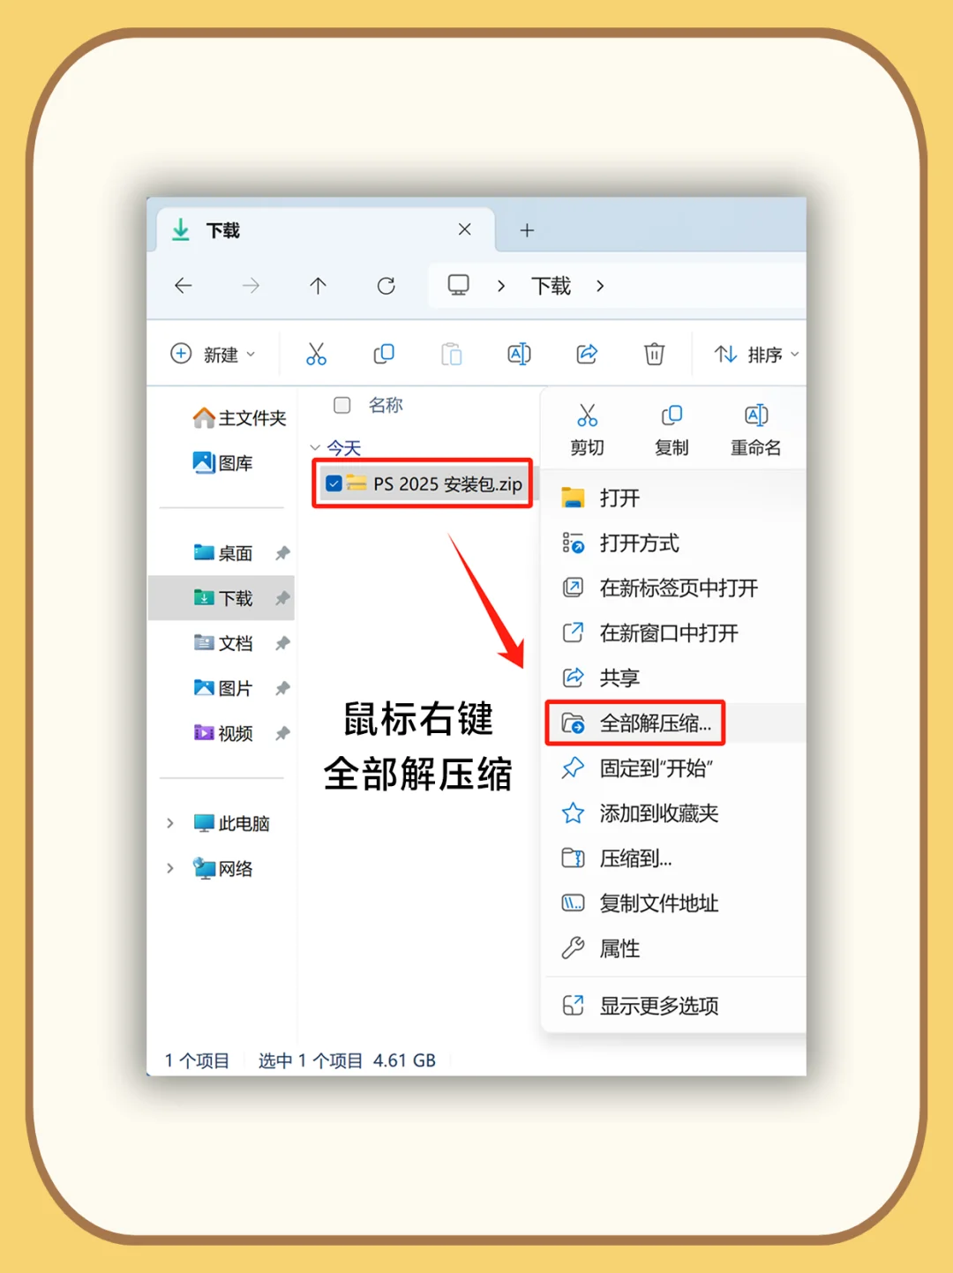Click the 重命名 icon in the context menu
The height and width of the screenshot is (1273, 953).
[x=755, y=415]
